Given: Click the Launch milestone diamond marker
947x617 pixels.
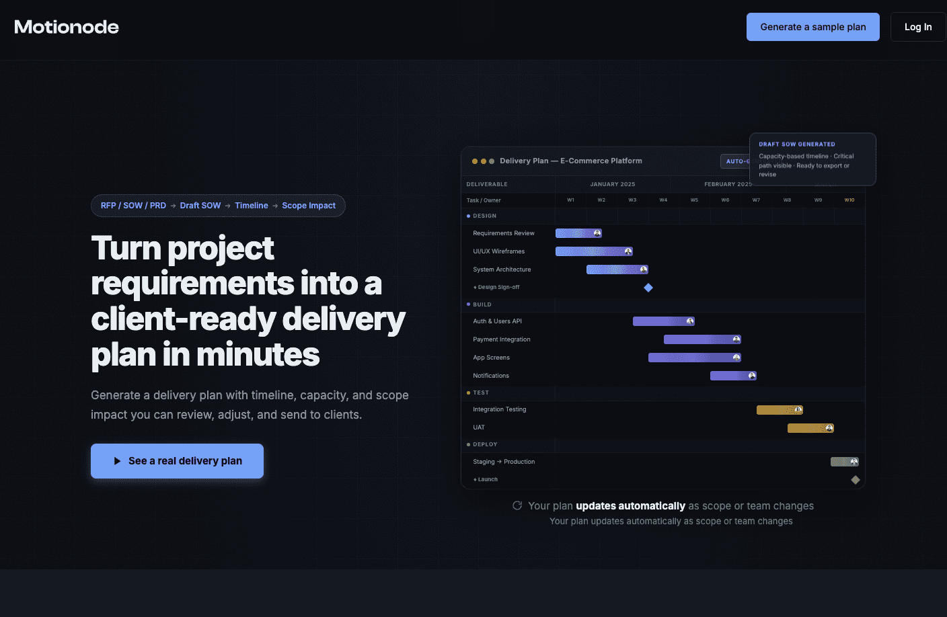Looking at the screenshot, I should (x=856, y=480).
